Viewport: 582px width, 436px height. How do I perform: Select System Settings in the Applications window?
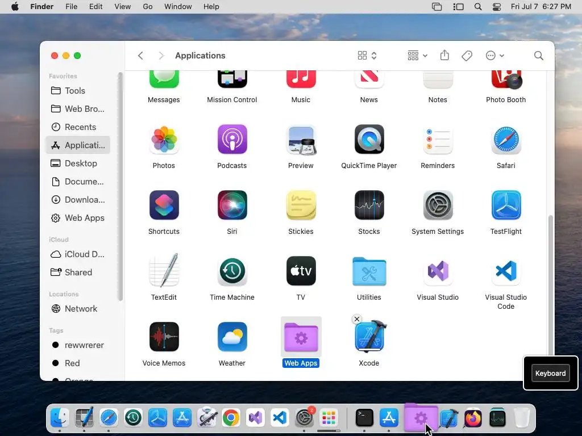(438, 205)
